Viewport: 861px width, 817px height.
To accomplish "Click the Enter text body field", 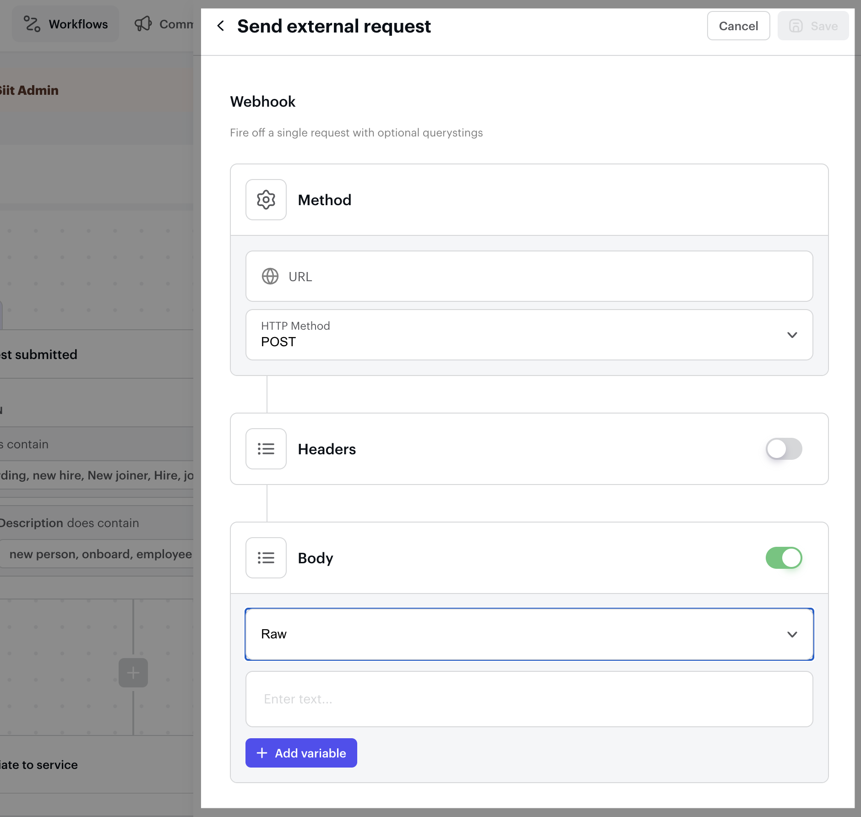I will point(529,699).
